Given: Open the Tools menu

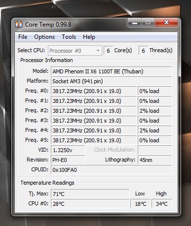Looking at the screenshot, I should pyautogui.click(x=69, y=37).
